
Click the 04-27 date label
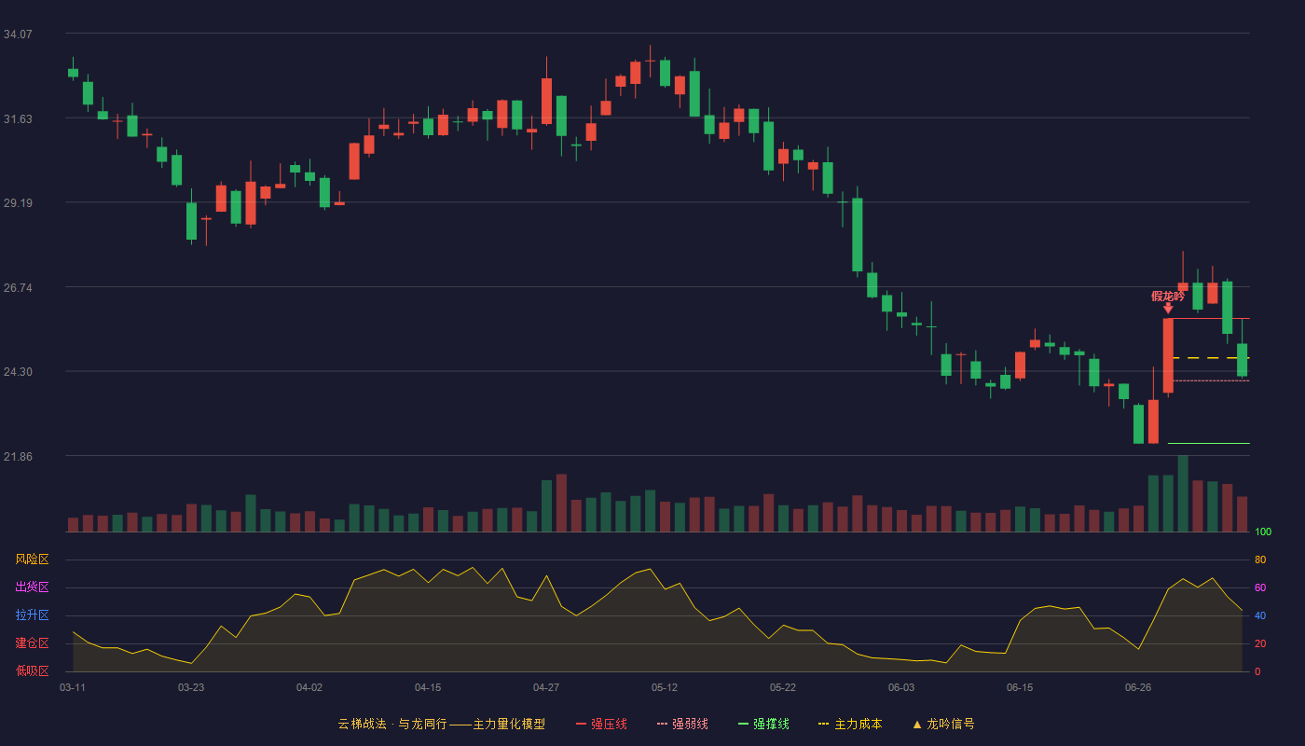546,687
